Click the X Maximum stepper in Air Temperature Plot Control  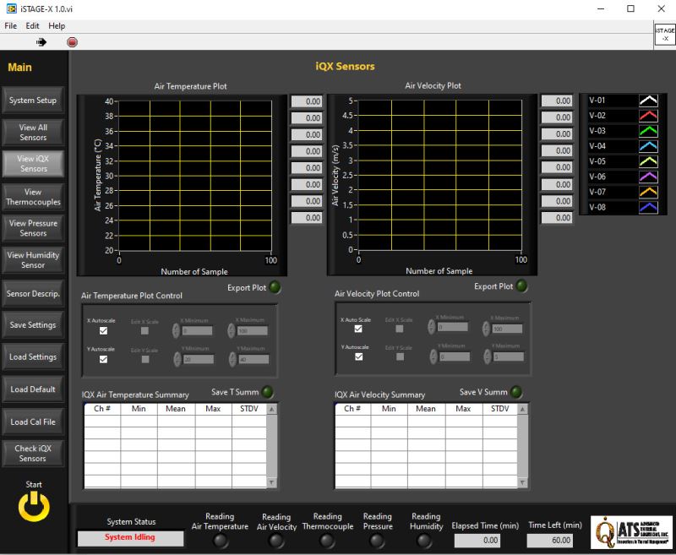[232, 330]
